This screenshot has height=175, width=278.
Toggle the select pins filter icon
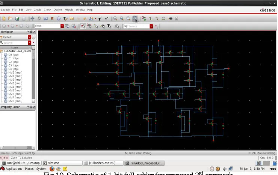103,26
